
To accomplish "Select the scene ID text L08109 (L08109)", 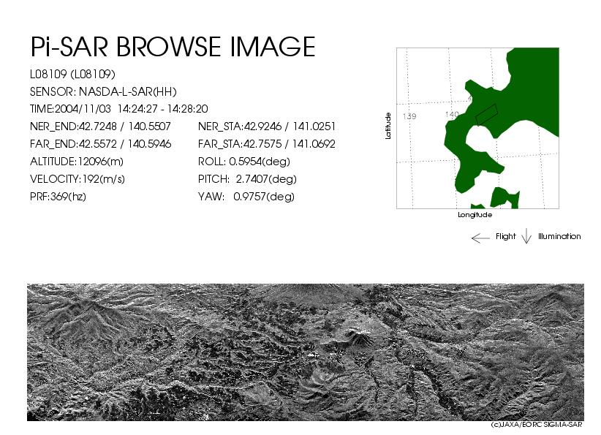I will (x=72, y=74).
